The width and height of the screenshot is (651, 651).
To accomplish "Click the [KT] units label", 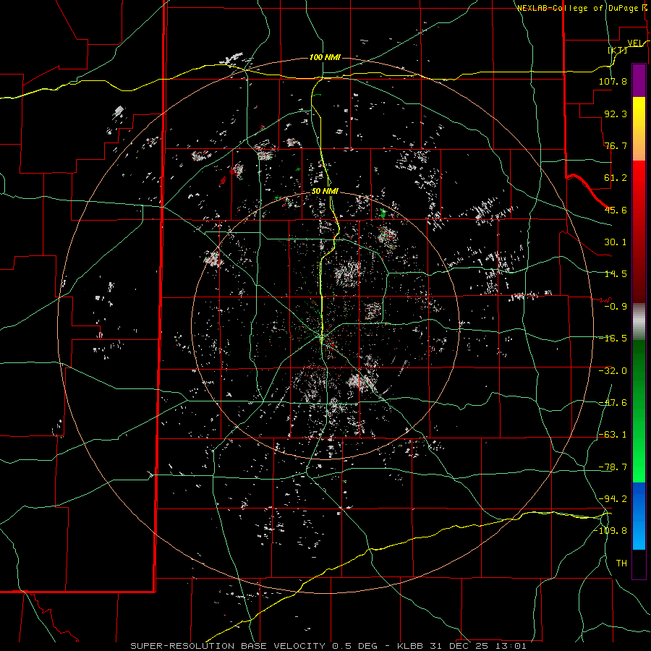I will tap(618, 50).
